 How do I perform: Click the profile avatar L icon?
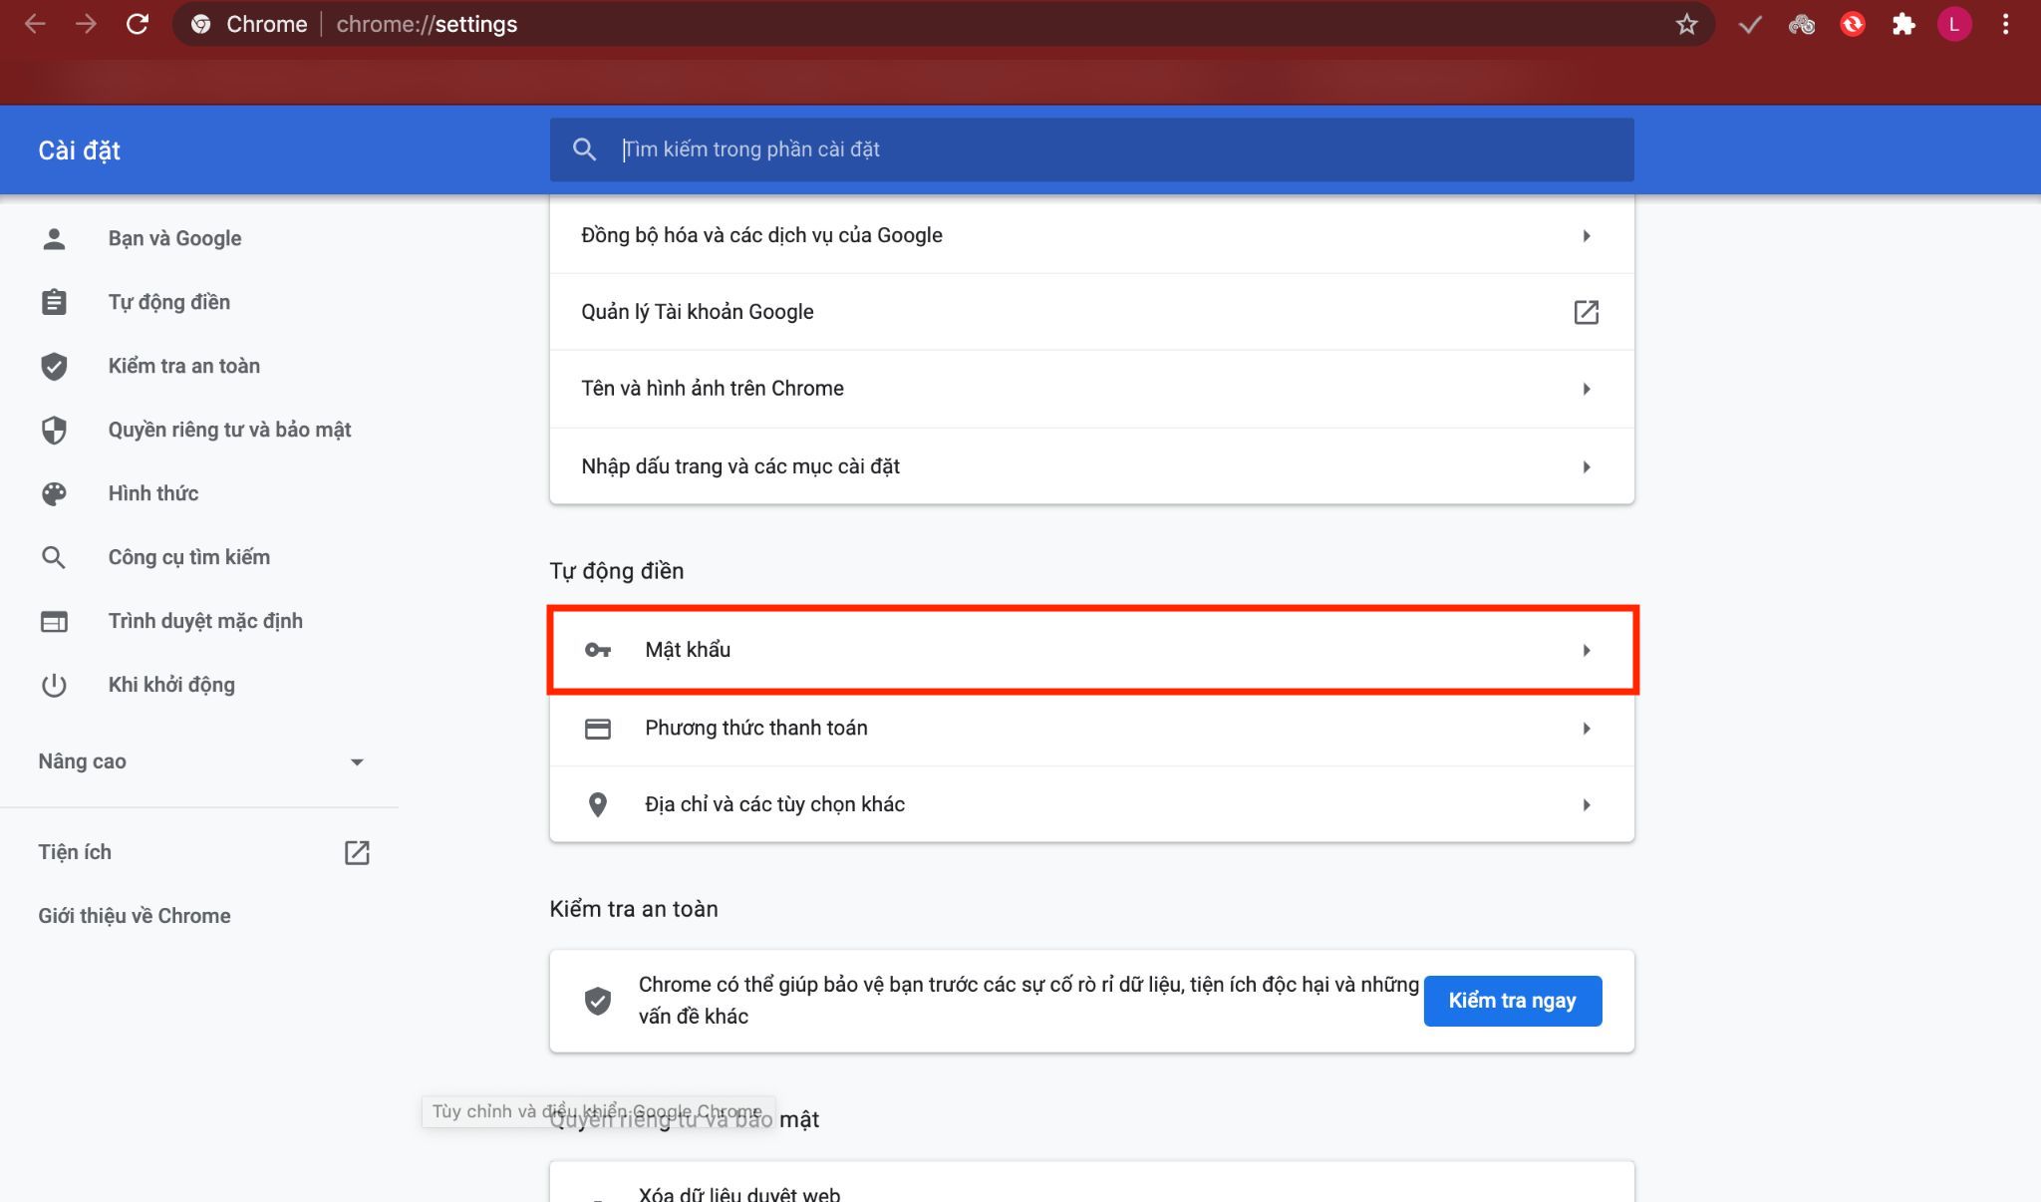(x=1953, y=25)
